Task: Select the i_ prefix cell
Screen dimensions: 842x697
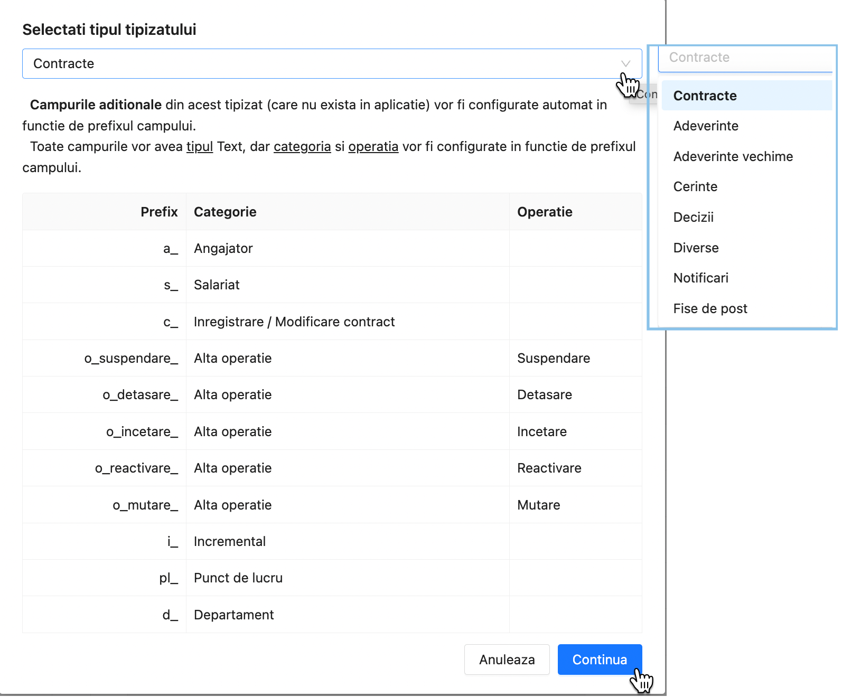Action: click(x=105, y=541)
